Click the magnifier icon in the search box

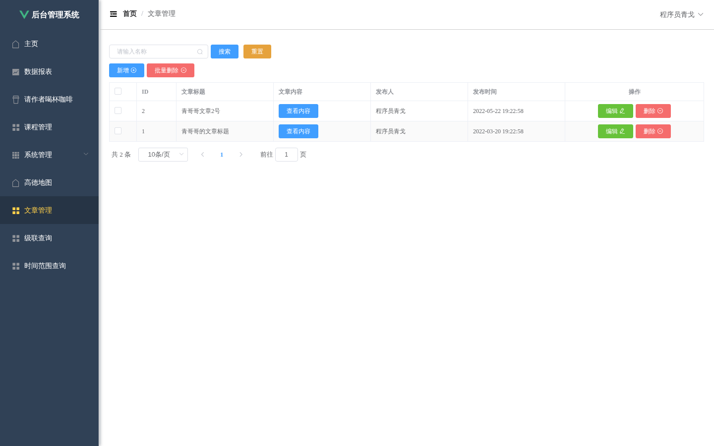click(x=200, y=52)
